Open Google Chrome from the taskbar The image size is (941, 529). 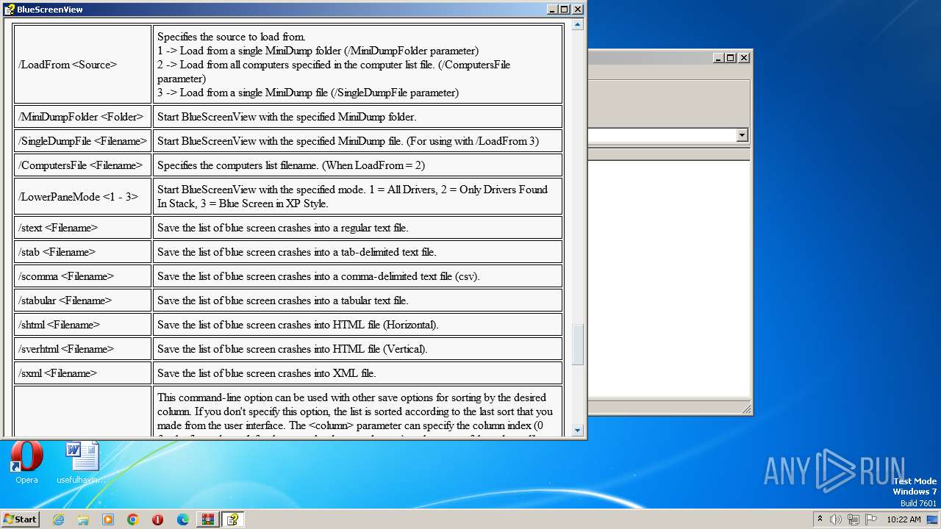click(x=133, y=519)
